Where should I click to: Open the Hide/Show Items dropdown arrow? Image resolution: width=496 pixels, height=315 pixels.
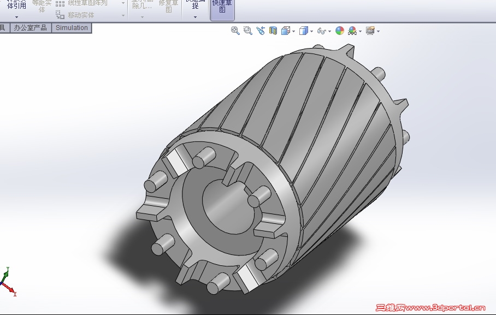pos(330,31)
